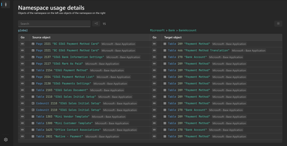
Task: Click namespace badge after "O365 Mark As Paid"
Action: (102, 64)
